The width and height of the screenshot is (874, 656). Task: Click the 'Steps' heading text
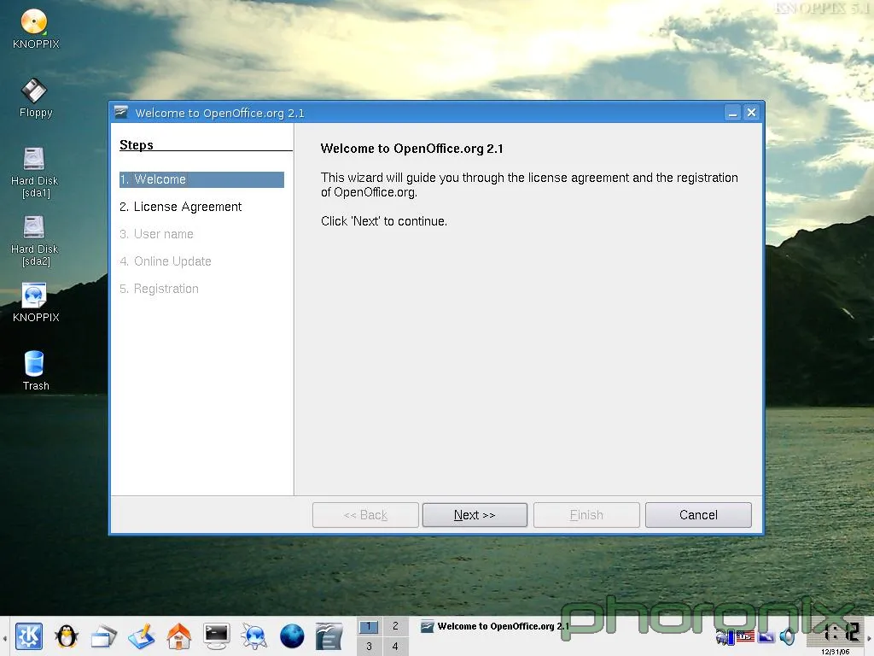(137, 145)
